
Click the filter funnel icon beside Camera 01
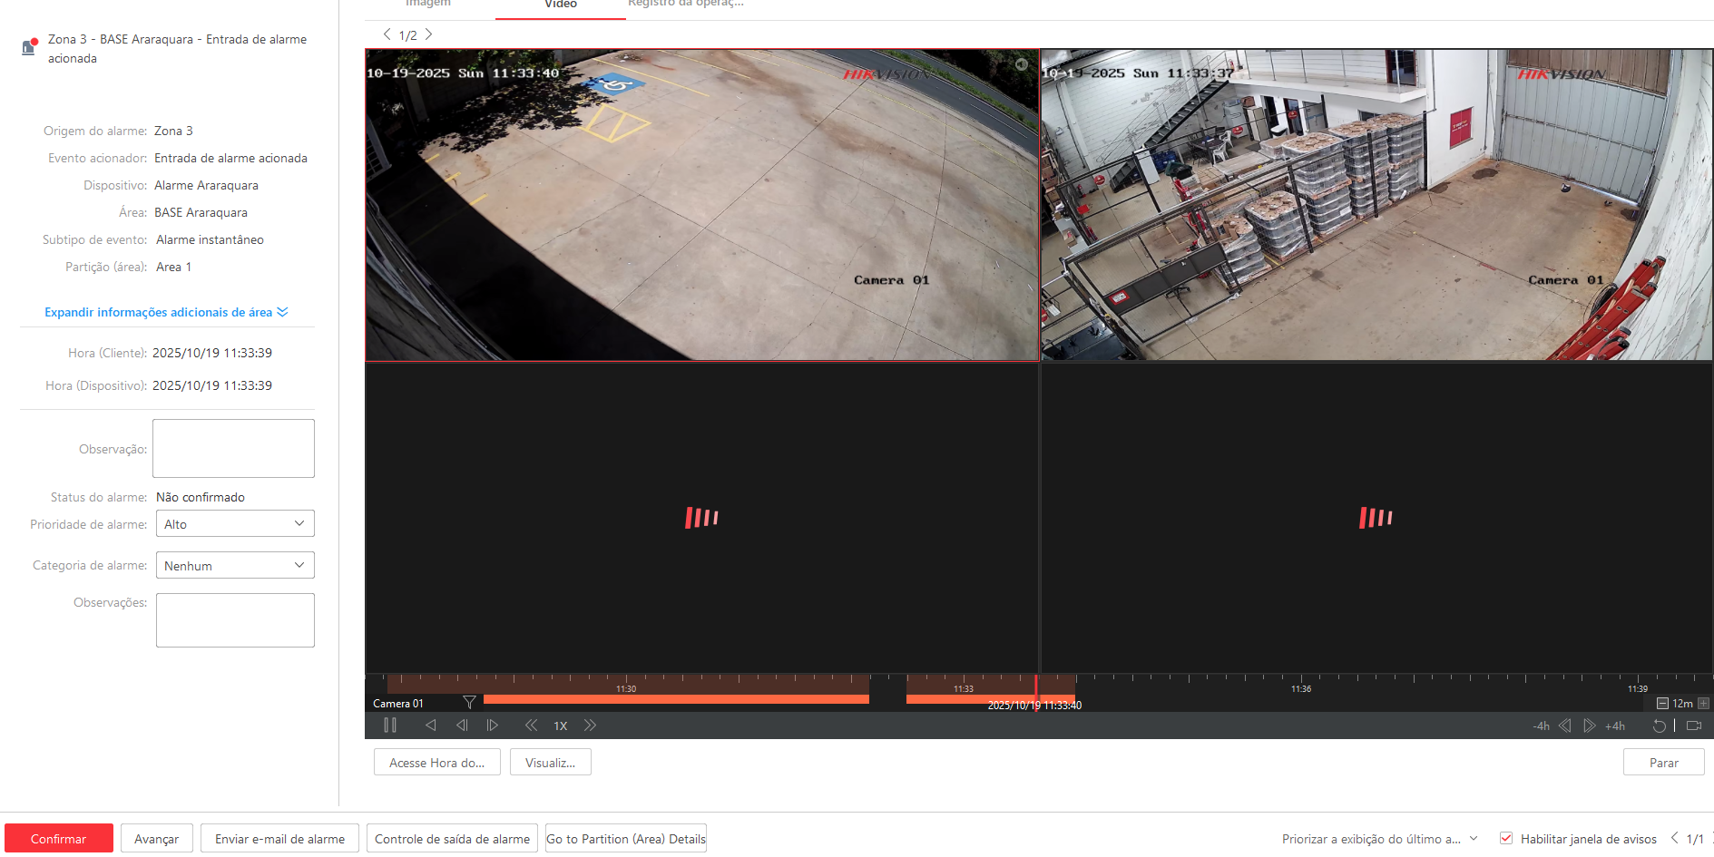(469, 703)
